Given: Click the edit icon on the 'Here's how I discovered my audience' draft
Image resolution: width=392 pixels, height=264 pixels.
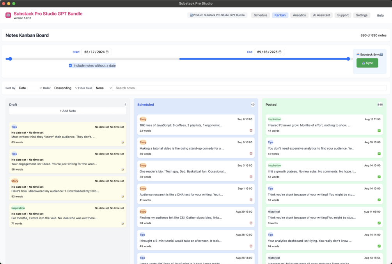Looking at the screenshot, I should [122, 196].
